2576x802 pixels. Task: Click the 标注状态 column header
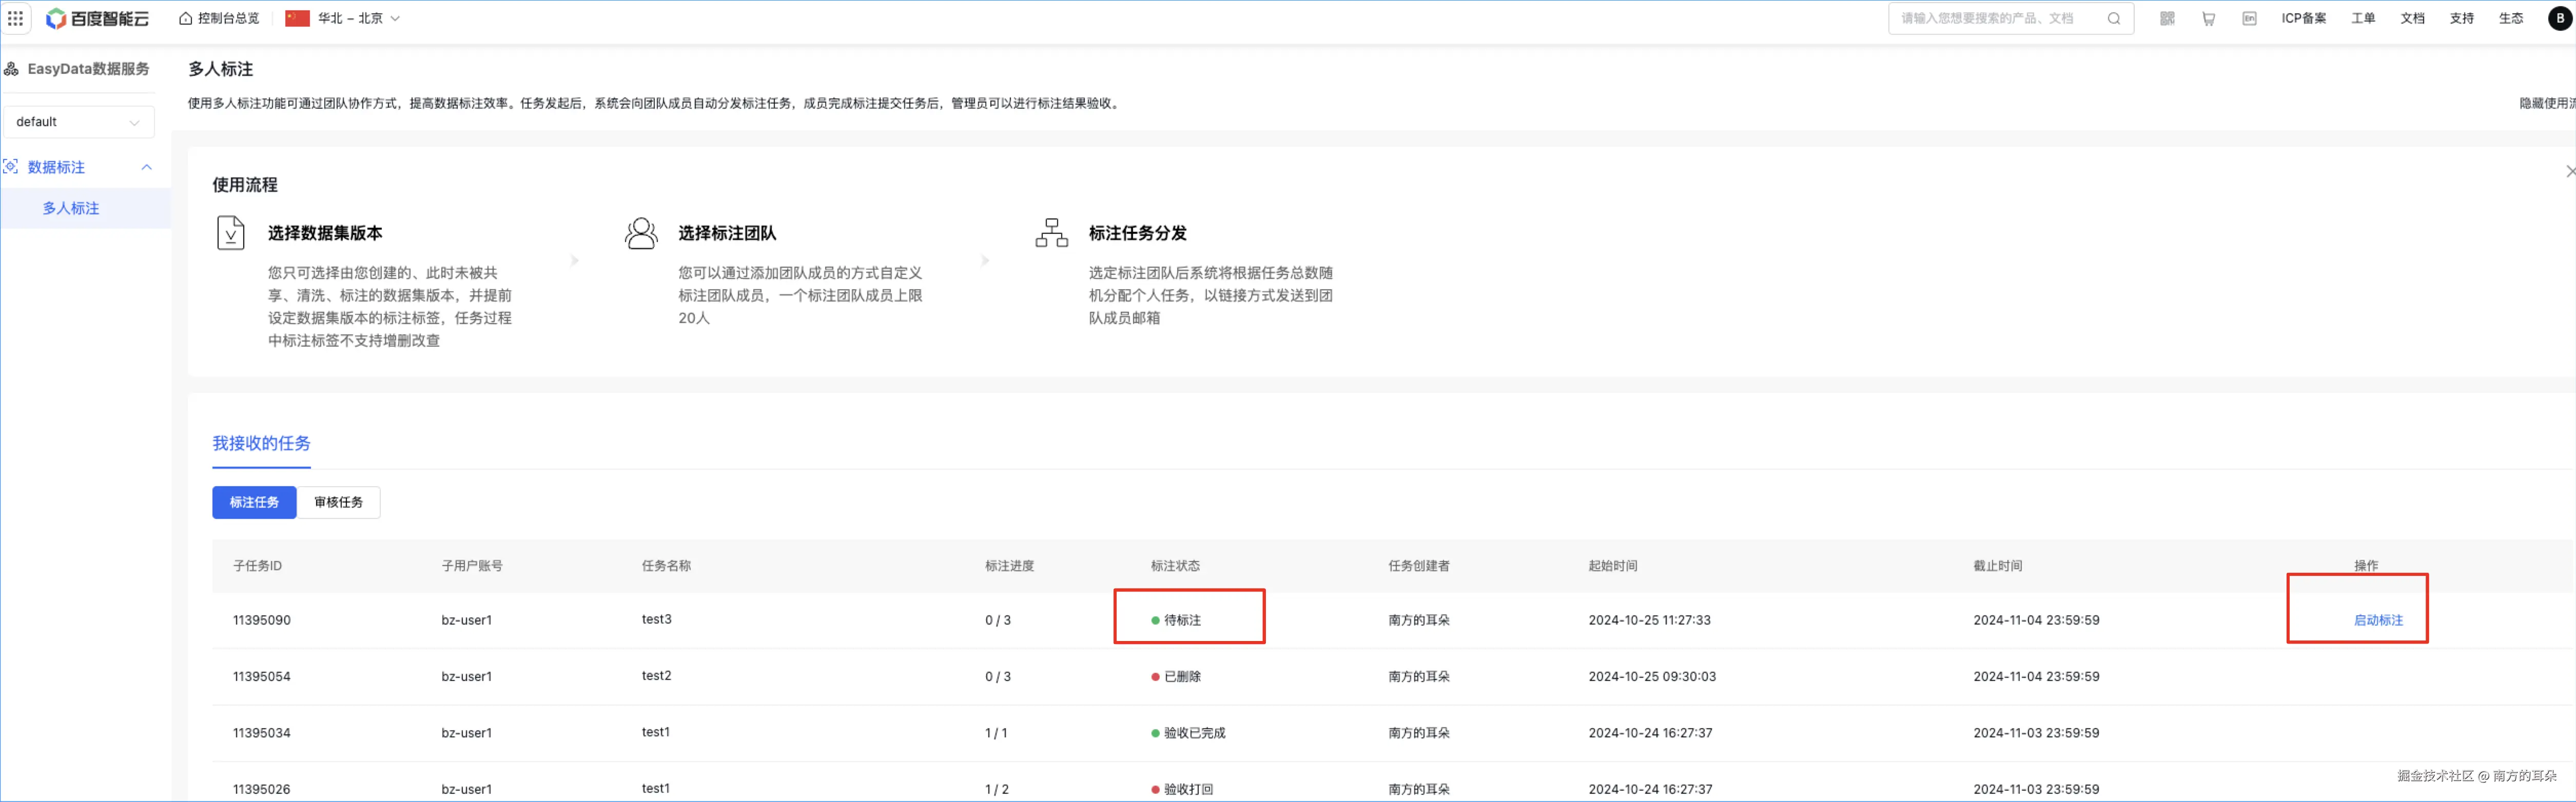coord(1175,566)
